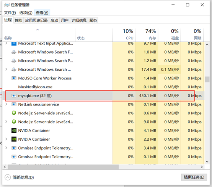Click the Microsoft Text Input Application icon
212x187 pixels.
click(14, 44)
